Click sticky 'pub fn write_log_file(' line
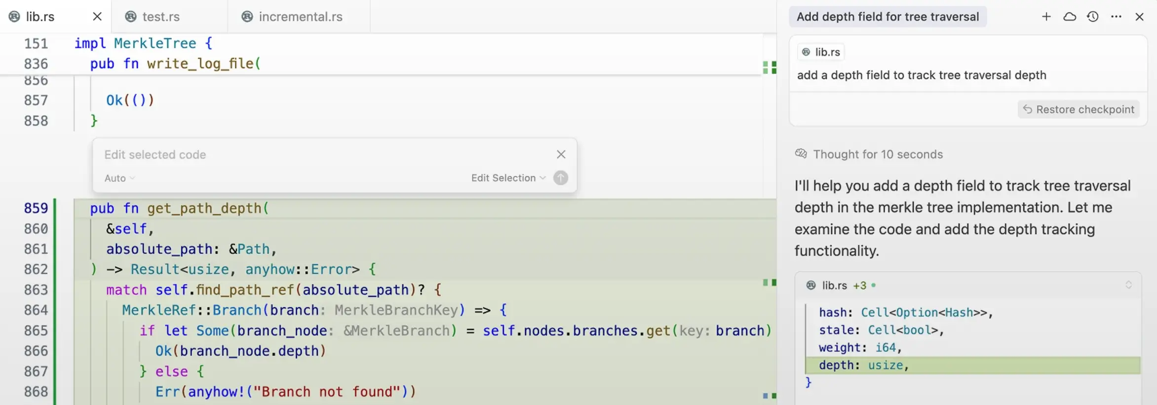 click(x=175, y=64)
